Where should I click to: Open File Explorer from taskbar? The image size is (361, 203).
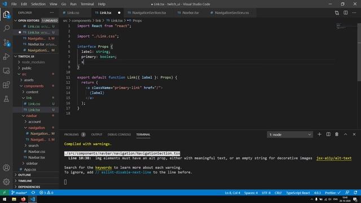14,199
